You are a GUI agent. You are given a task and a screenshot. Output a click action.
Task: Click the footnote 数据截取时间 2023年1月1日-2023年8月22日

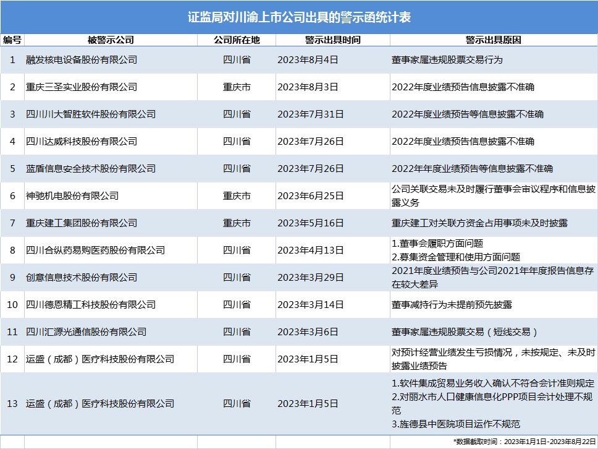[524, 442]
